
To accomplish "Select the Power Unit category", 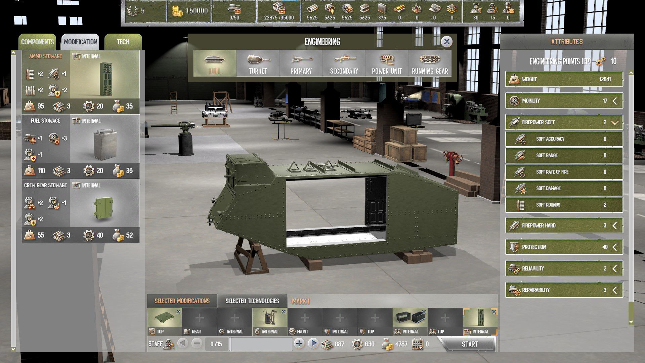I will tap(387, 63).
